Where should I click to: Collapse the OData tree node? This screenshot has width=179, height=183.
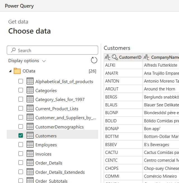(x=10, y=71)
